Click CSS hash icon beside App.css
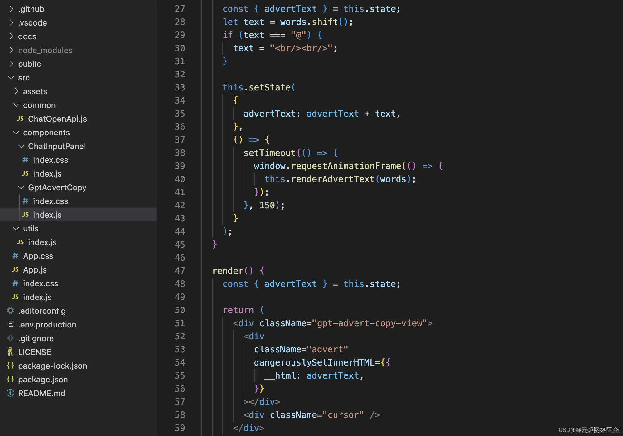This screenshot has height=436, width=623. [x=15, y=256]
